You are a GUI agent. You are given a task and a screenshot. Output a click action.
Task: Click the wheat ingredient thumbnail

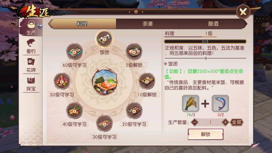tap(191, 103)
